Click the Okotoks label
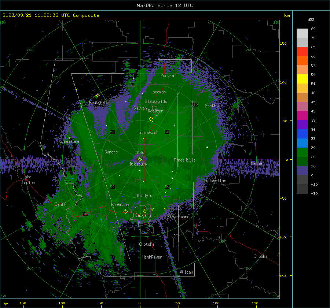The height and width of the screenshot is (308, 330). (x=147, y=244)
